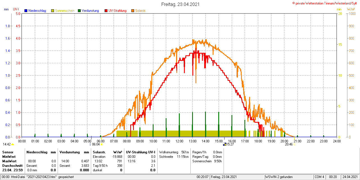
Task: Click the UV-I axis unit label
Action: [16, 9]
